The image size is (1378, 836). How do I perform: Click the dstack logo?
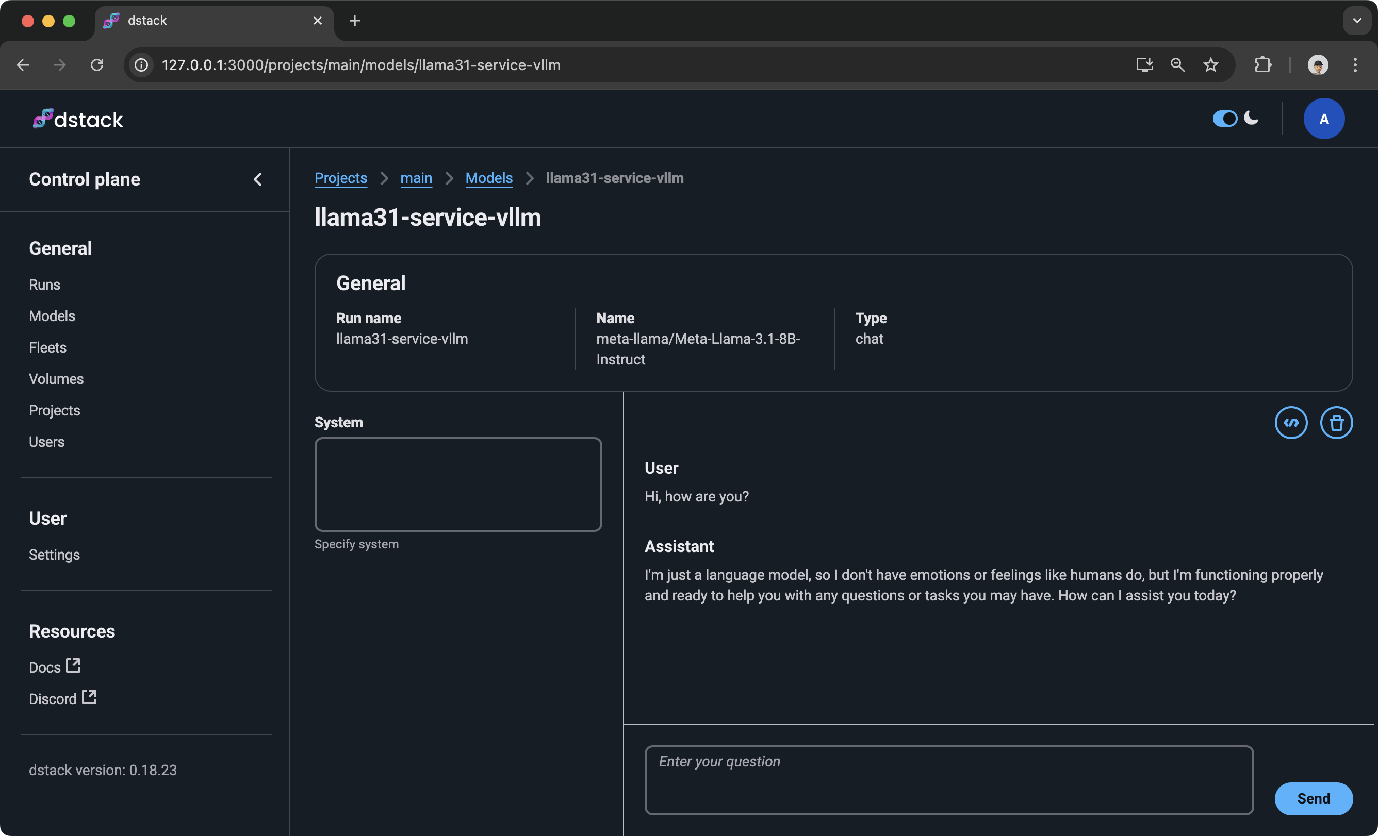pyautogui.click(x=78, y=119)
